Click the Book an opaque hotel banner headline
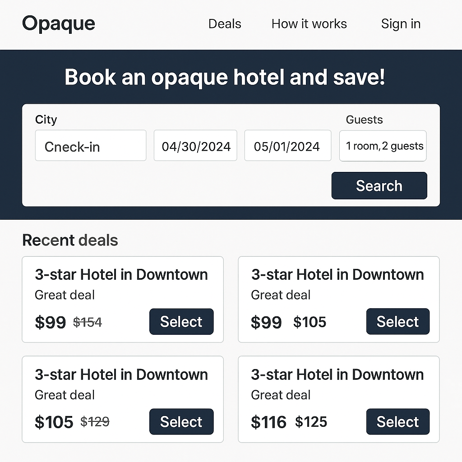 click(224, 77)
